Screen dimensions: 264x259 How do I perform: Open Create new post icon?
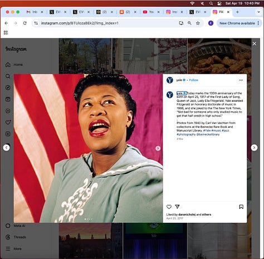pyautogui.click(x=8, y=134)
